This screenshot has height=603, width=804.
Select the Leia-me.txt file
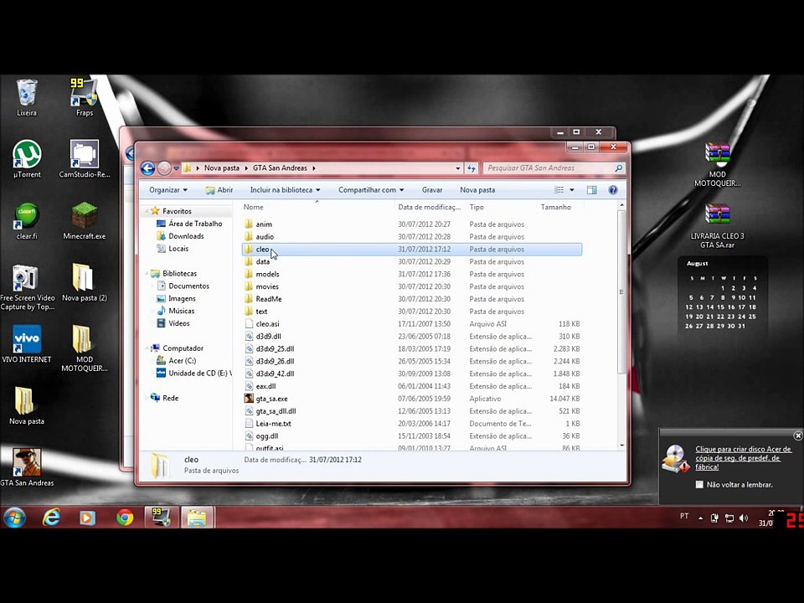point(412,424)
